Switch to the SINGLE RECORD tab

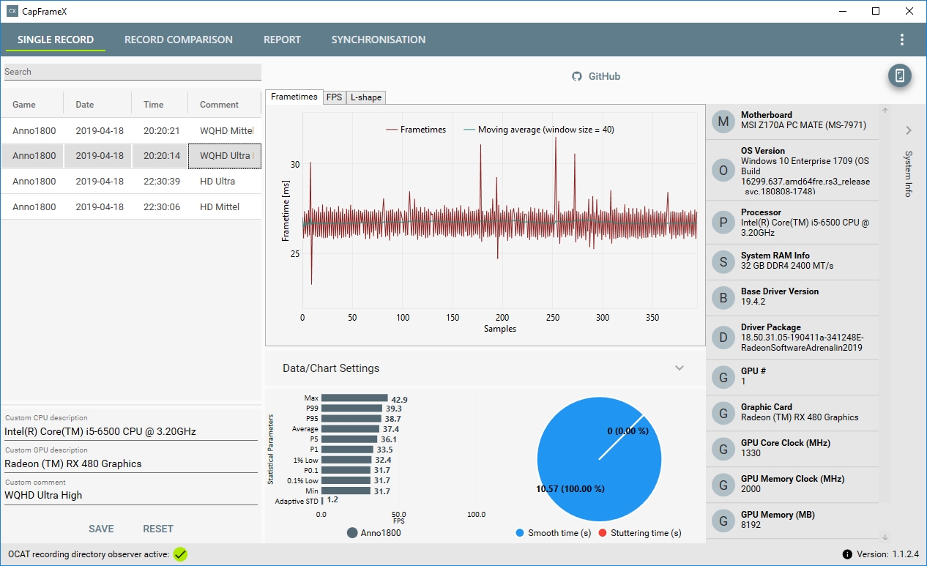pyautogui.click(x=56, y=40)
